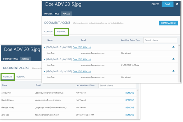Collapse the 12/18/2017 - 01/08/2018 history group
The height and width of the screenshot is (122, 183).
click(x=44, y=59)
